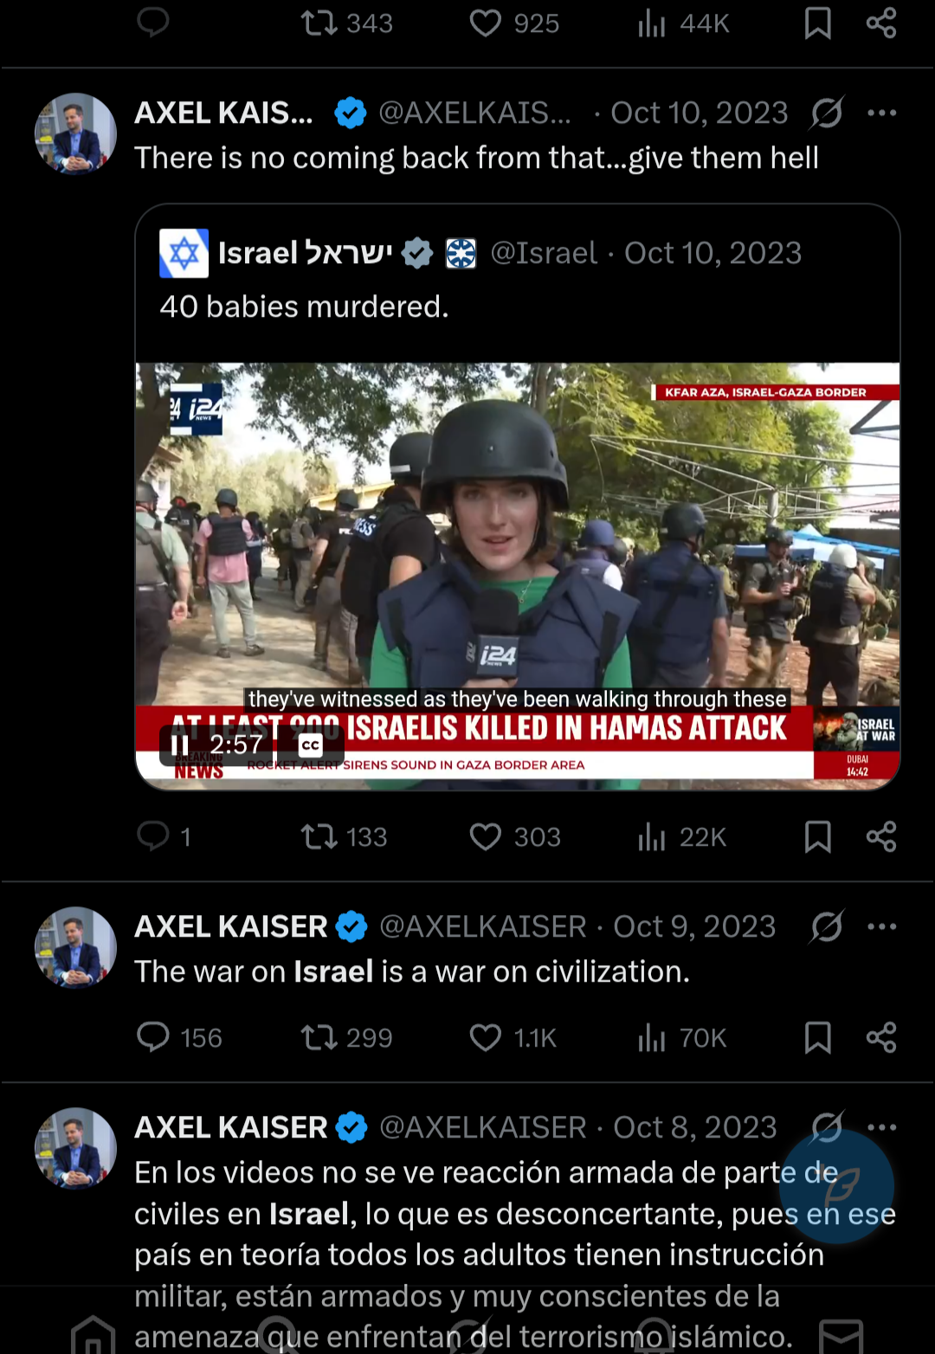Share the Oct 10 quote tweet
This screenshot has height=1354, width=935.
click(x=881, y=836)
